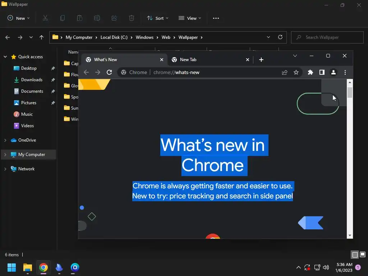
Task: Switch to details view in status bar
Action: point(355,254)
